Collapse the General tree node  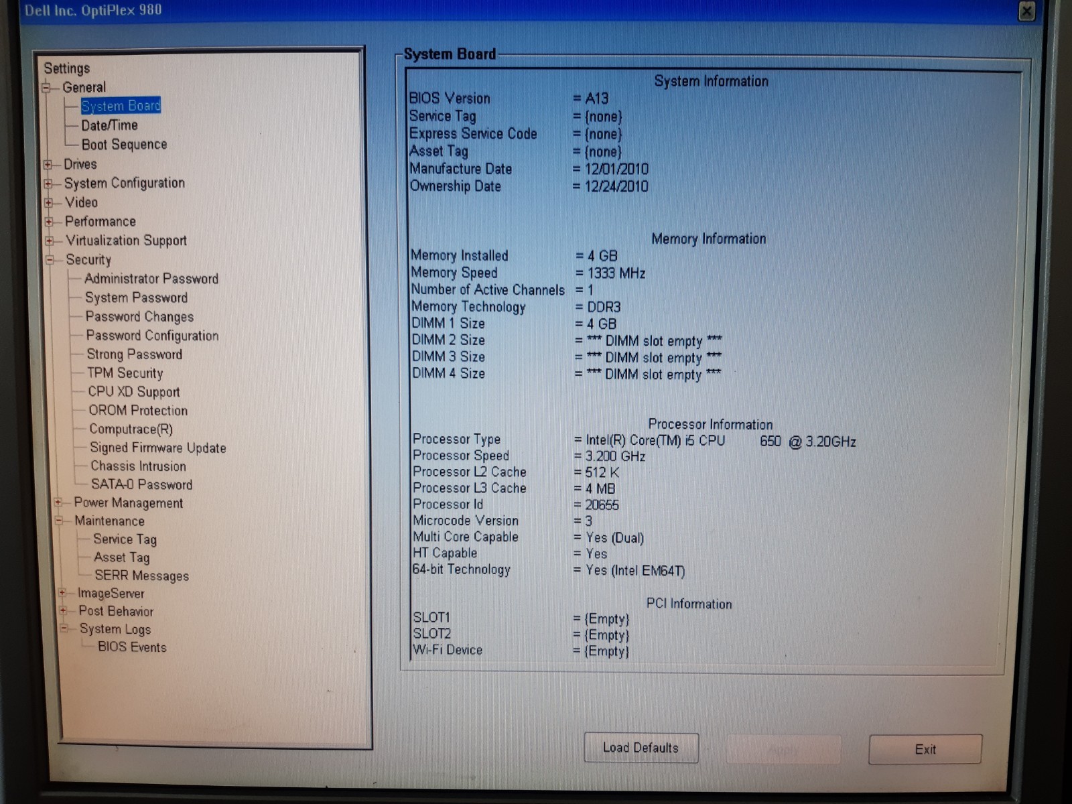pyautogui.click(x=47, y=88)
